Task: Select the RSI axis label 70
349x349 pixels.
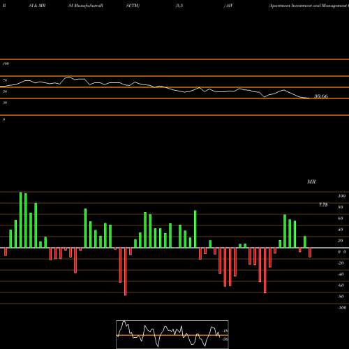Action: click(x=5, y=80)
